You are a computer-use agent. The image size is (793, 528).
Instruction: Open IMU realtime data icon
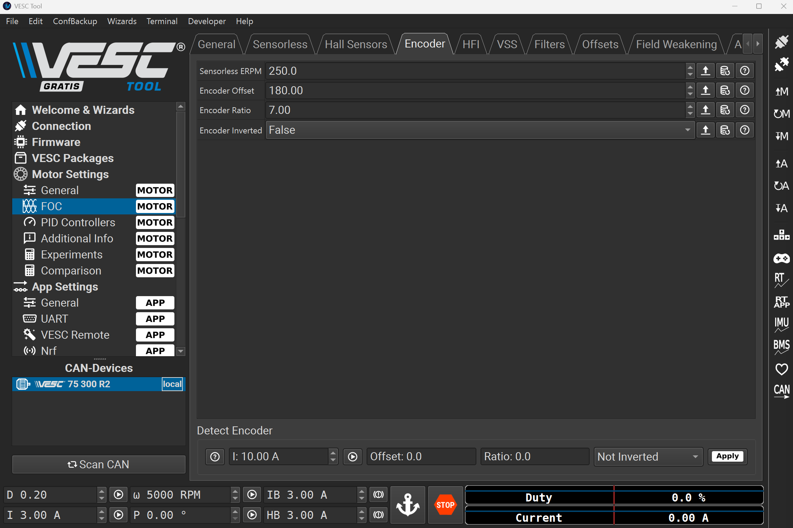point(781,324)
